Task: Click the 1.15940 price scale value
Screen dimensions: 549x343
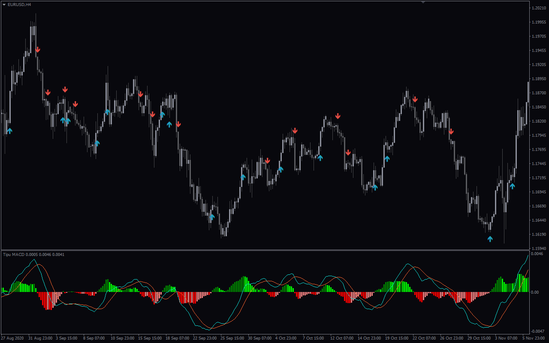Action: pos(538,249)
